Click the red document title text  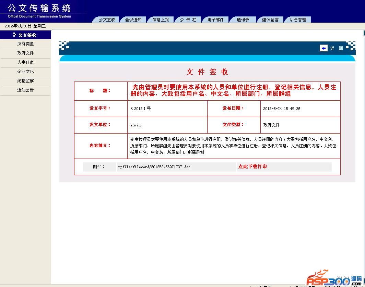pos(233,90)
